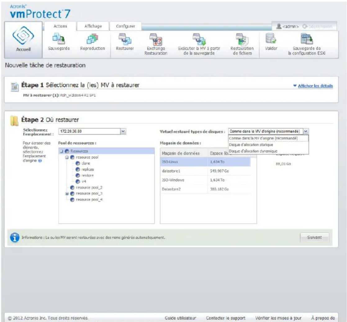Select the Étape 2 folder icon
Screen dimensions: 347x322
(14, 121)
